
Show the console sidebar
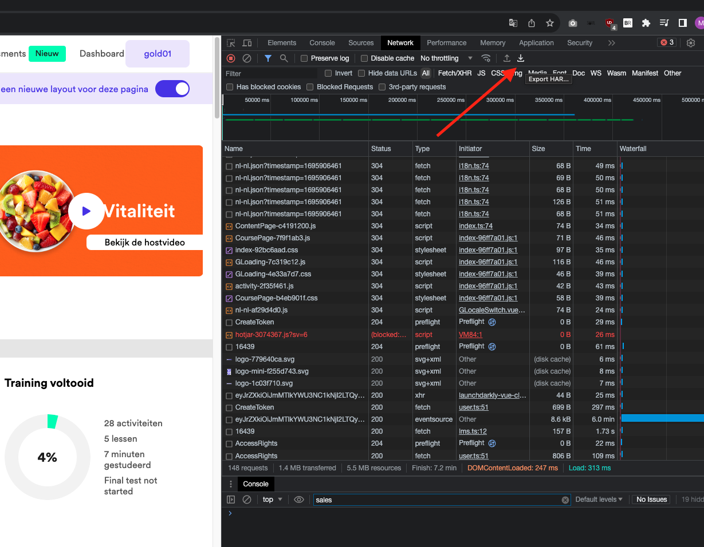pyautogui.click(x=231, y=500)
